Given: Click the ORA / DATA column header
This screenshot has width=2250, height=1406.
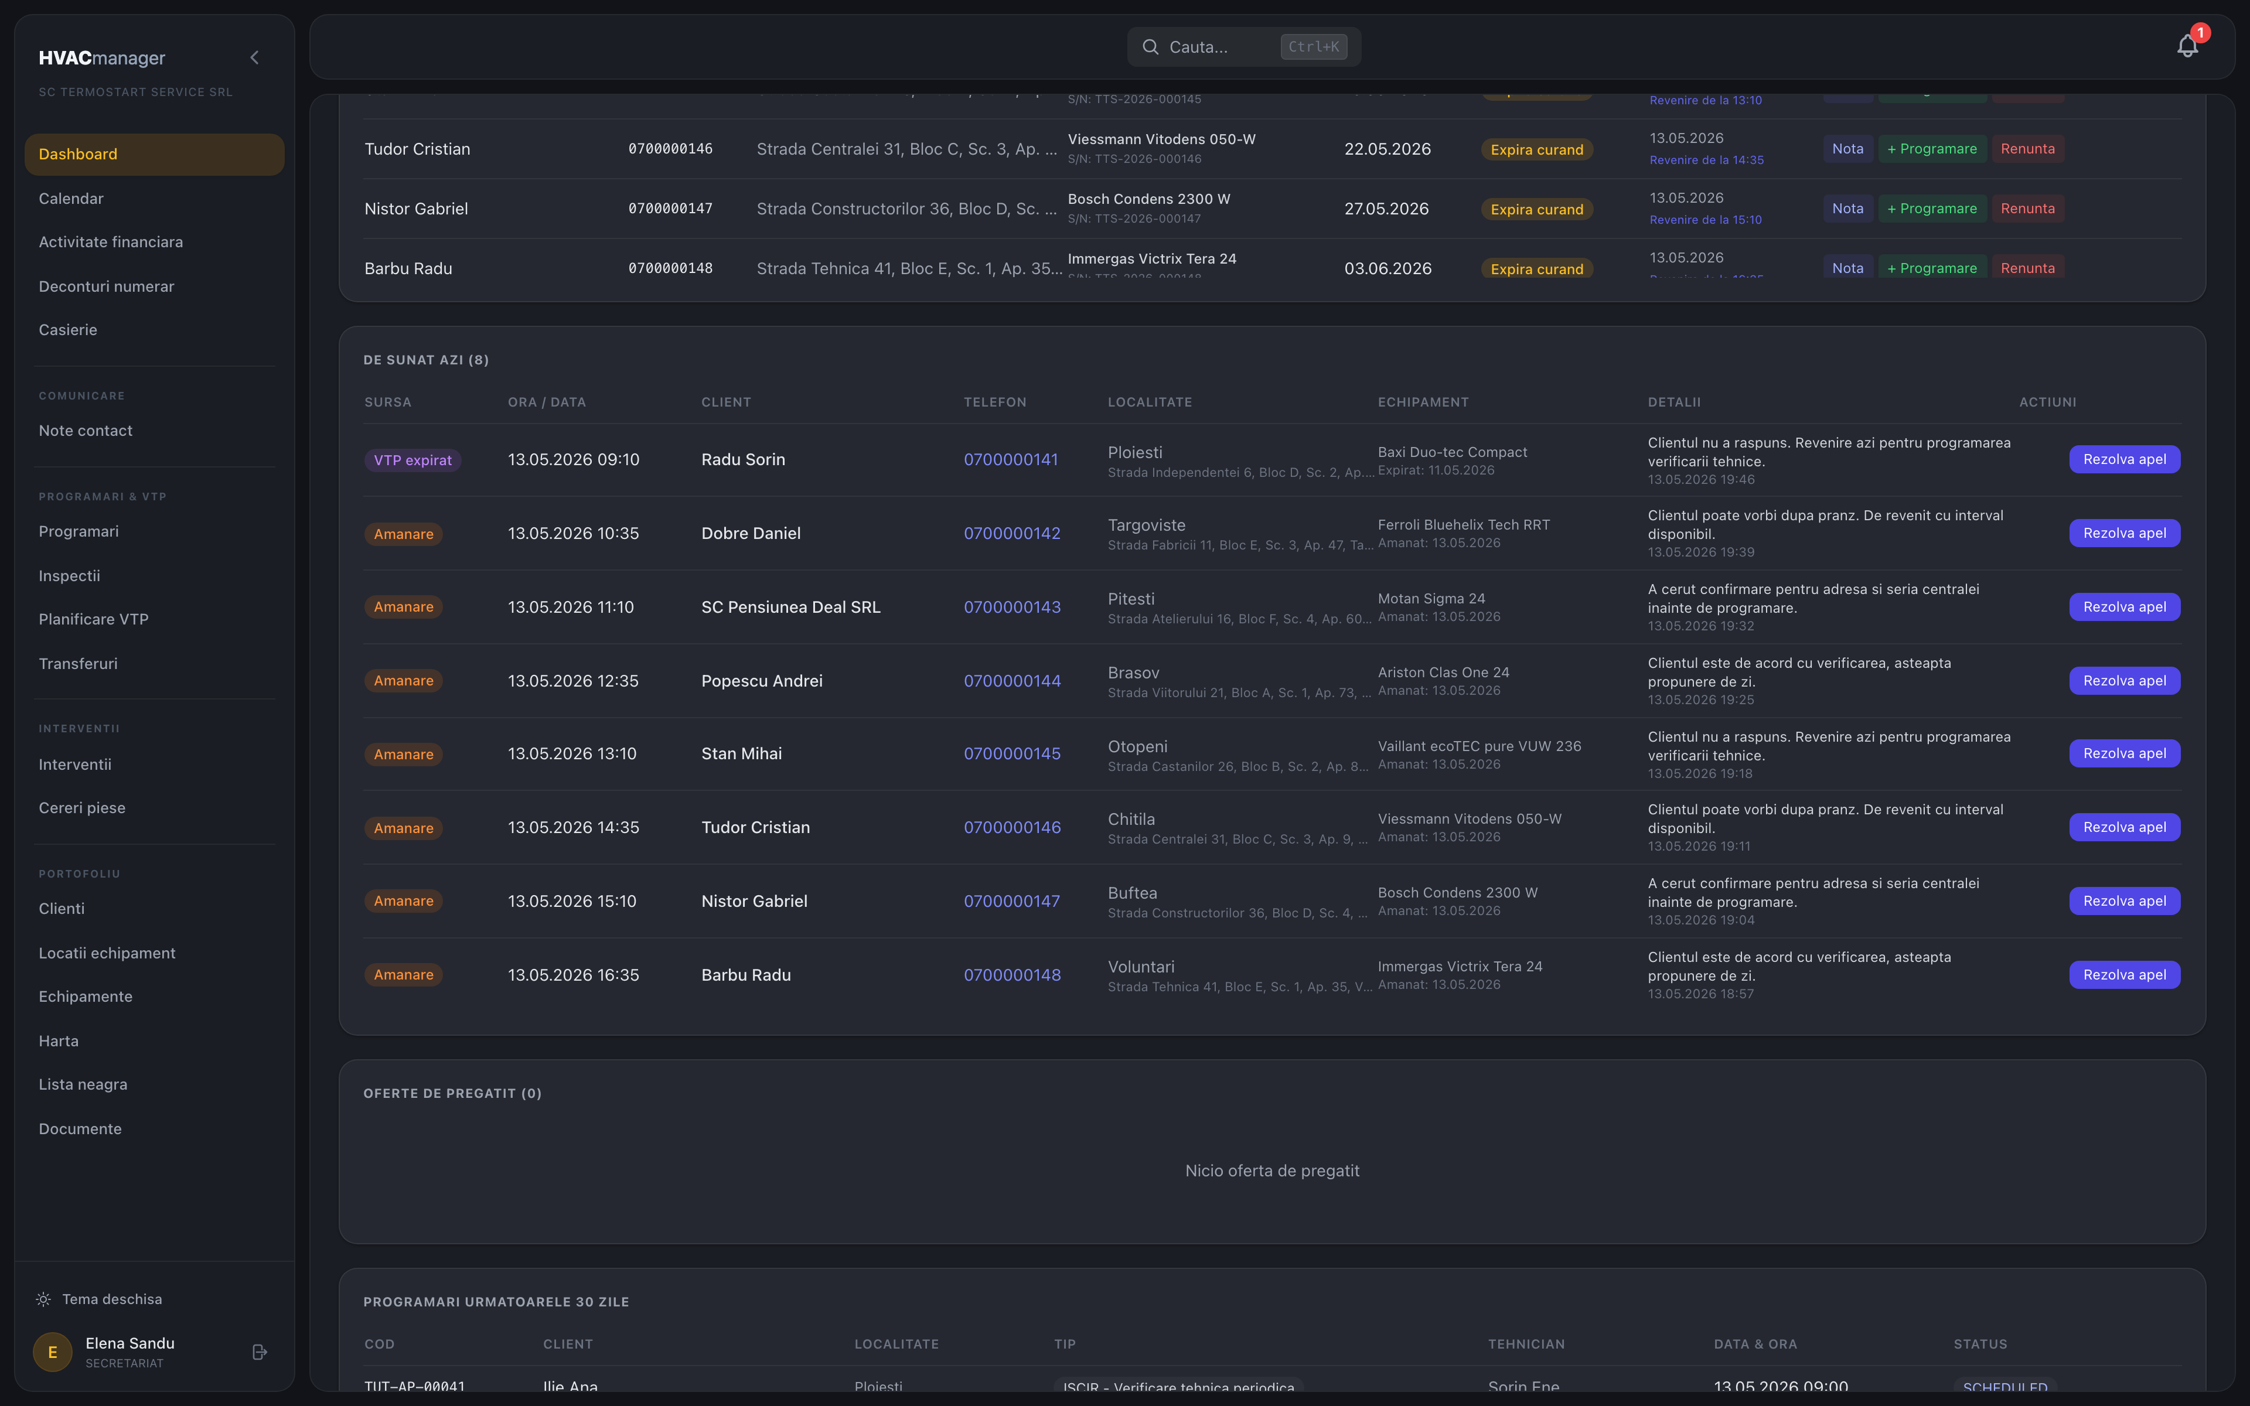Looking at the screenshot, I should tap(547, 402).
